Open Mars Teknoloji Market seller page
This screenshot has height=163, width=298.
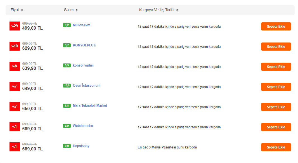point(90,106)
